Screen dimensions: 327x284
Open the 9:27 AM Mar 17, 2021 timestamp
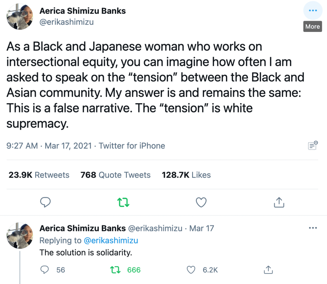tap(49, 146)
